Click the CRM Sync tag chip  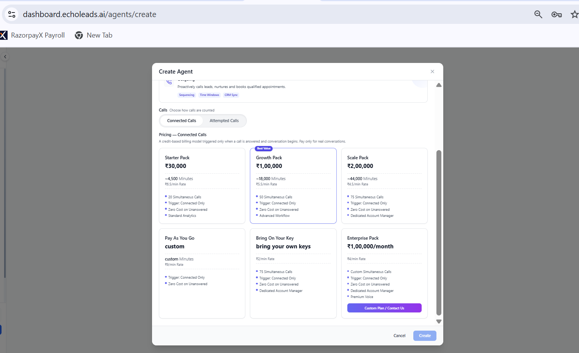pos(231,95)
